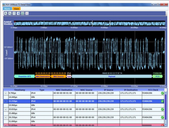Click the blue arrow toolbar icon
The height and width of the screenshot is (128, 169).
18,14
